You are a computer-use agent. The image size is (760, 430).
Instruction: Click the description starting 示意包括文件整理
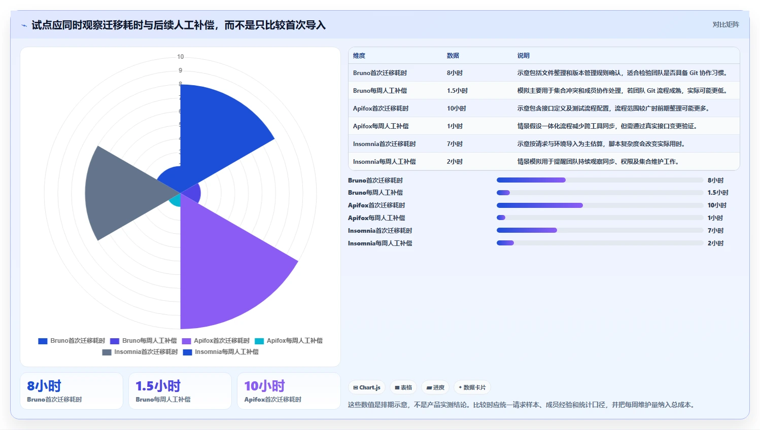[623, 73]
